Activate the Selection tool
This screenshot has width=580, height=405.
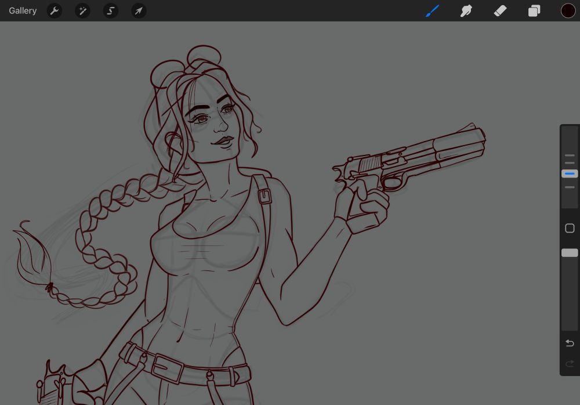[x=111, y=11]
